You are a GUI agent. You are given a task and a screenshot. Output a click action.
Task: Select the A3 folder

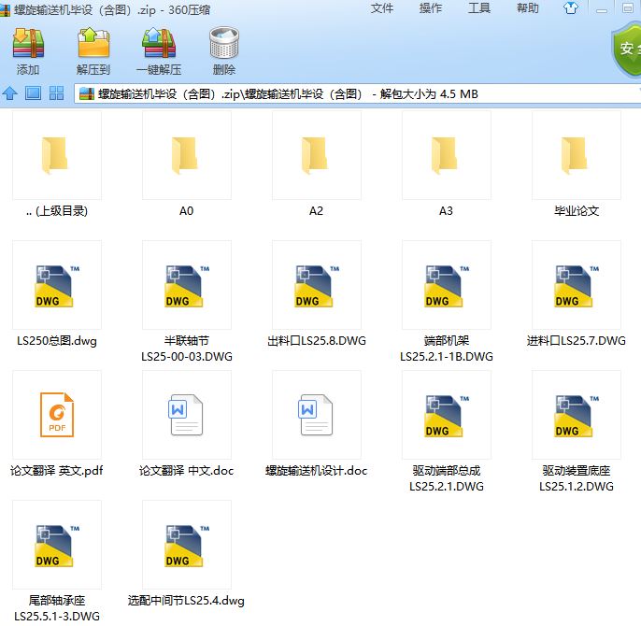tap(447, 155)
